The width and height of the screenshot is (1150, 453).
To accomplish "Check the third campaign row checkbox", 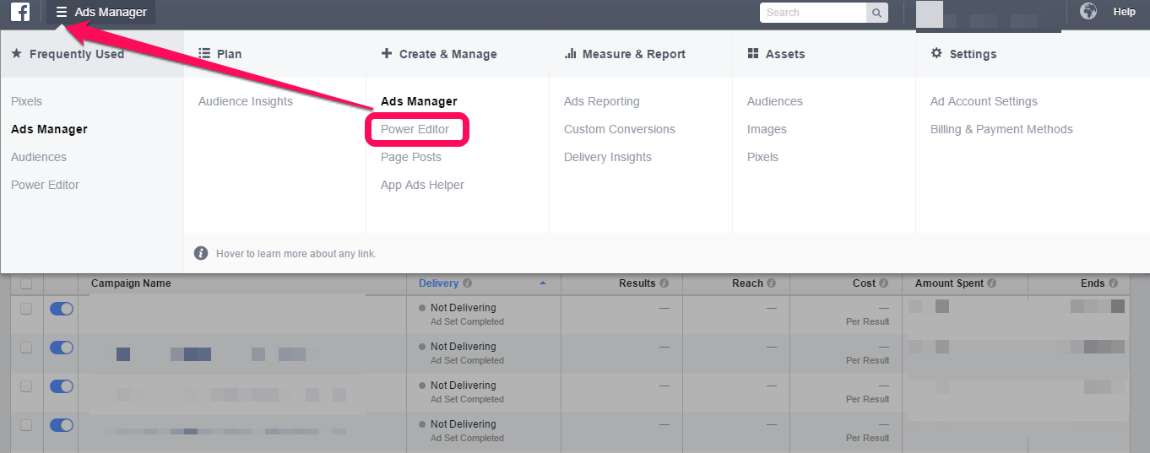I will tap(26, 386).
